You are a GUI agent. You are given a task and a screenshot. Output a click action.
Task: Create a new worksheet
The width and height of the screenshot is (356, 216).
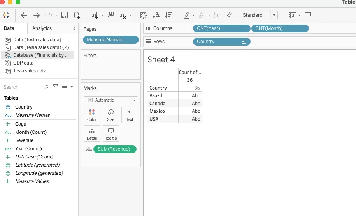click(x=94, y=15)
